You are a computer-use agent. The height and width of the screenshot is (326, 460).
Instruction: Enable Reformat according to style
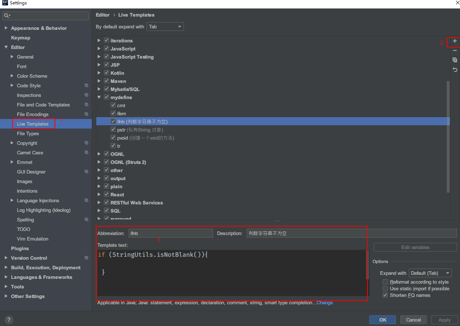(385, 282)
